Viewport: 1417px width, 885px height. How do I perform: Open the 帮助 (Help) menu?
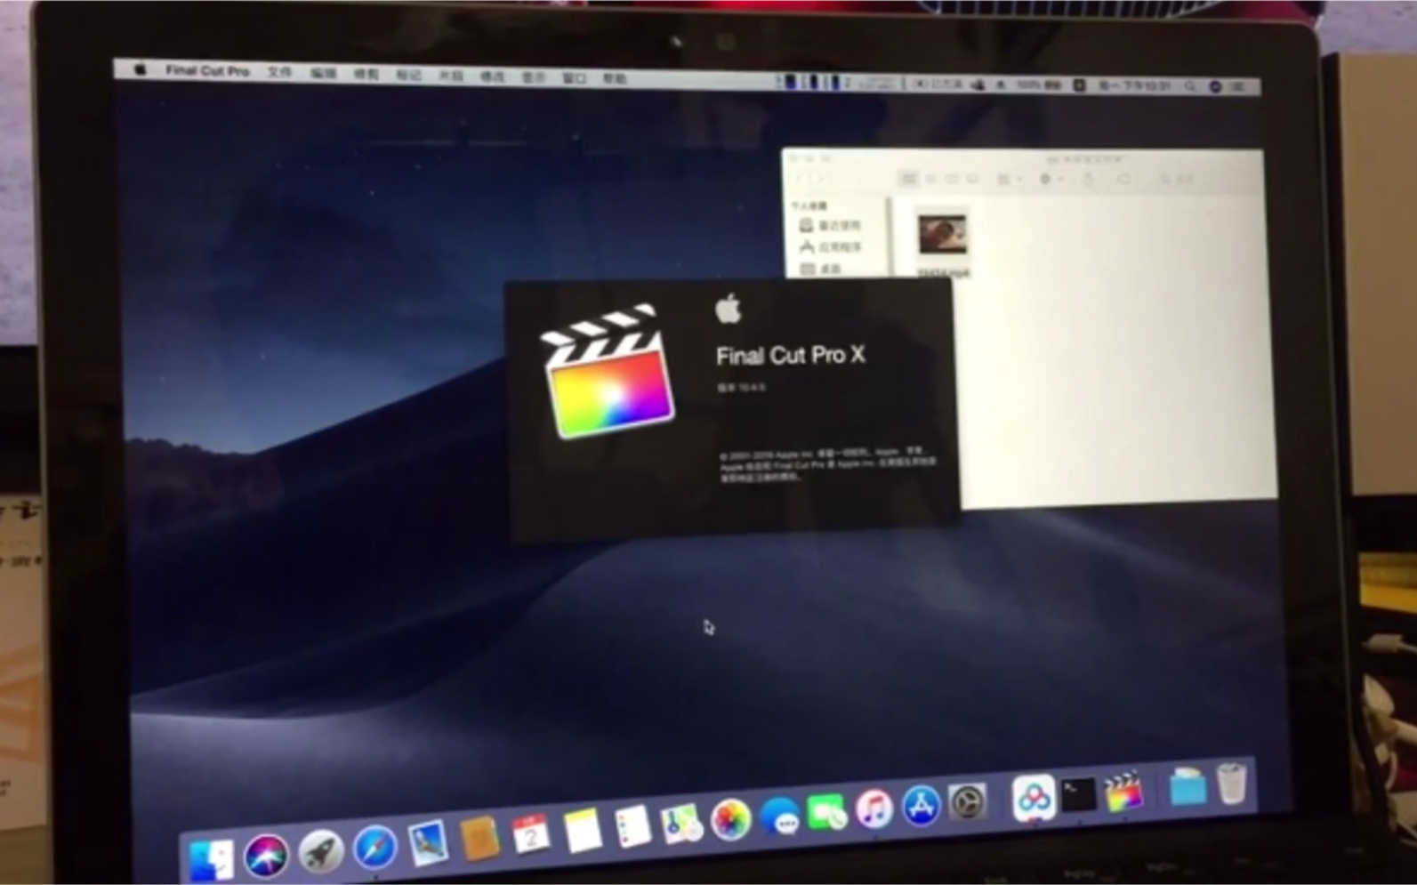click(615, 79)
